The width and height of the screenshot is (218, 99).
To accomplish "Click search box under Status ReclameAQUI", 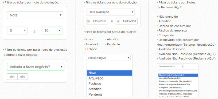I will (178, 71).
